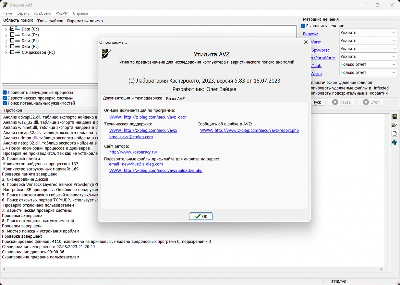Open the glasses icon for viewing results
Screen dimensions: 400x285
(x=395, y=125)
